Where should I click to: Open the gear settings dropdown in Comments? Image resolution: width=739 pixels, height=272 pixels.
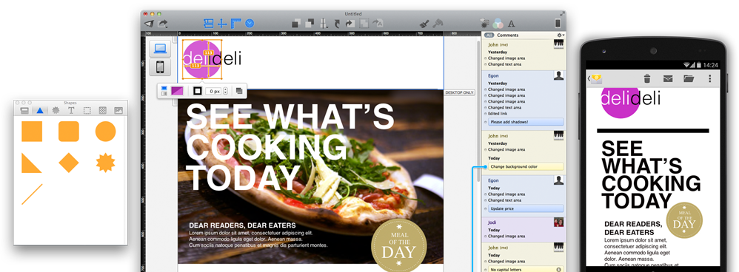(x=561, y=35)
